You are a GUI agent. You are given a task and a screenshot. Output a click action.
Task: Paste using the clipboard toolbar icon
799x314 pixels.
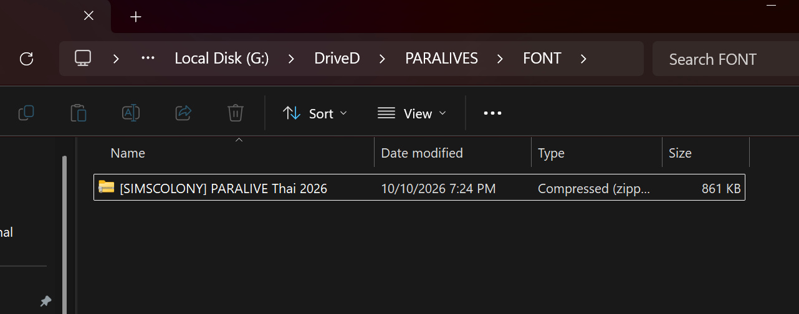click(x=79, y=113)
